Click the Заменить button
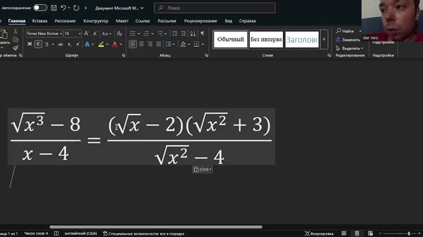Viewport: 423px width, 237px height. 348,39
